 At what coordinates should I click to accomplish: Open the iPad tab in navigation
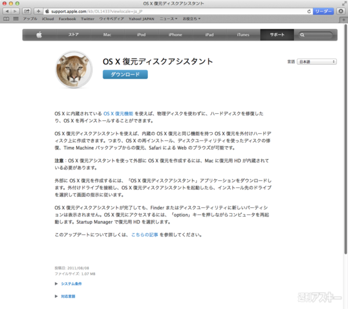coord(209,35)
